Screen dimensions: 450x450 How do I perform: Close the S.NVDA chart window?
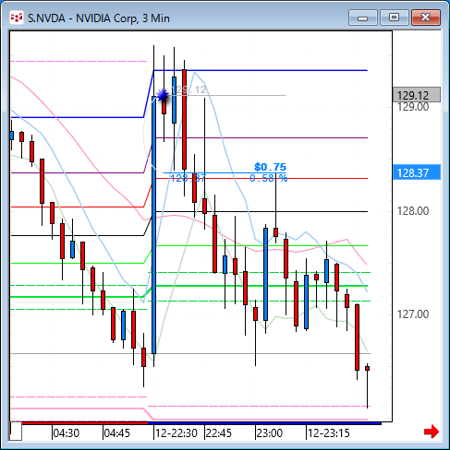(426, 18)
